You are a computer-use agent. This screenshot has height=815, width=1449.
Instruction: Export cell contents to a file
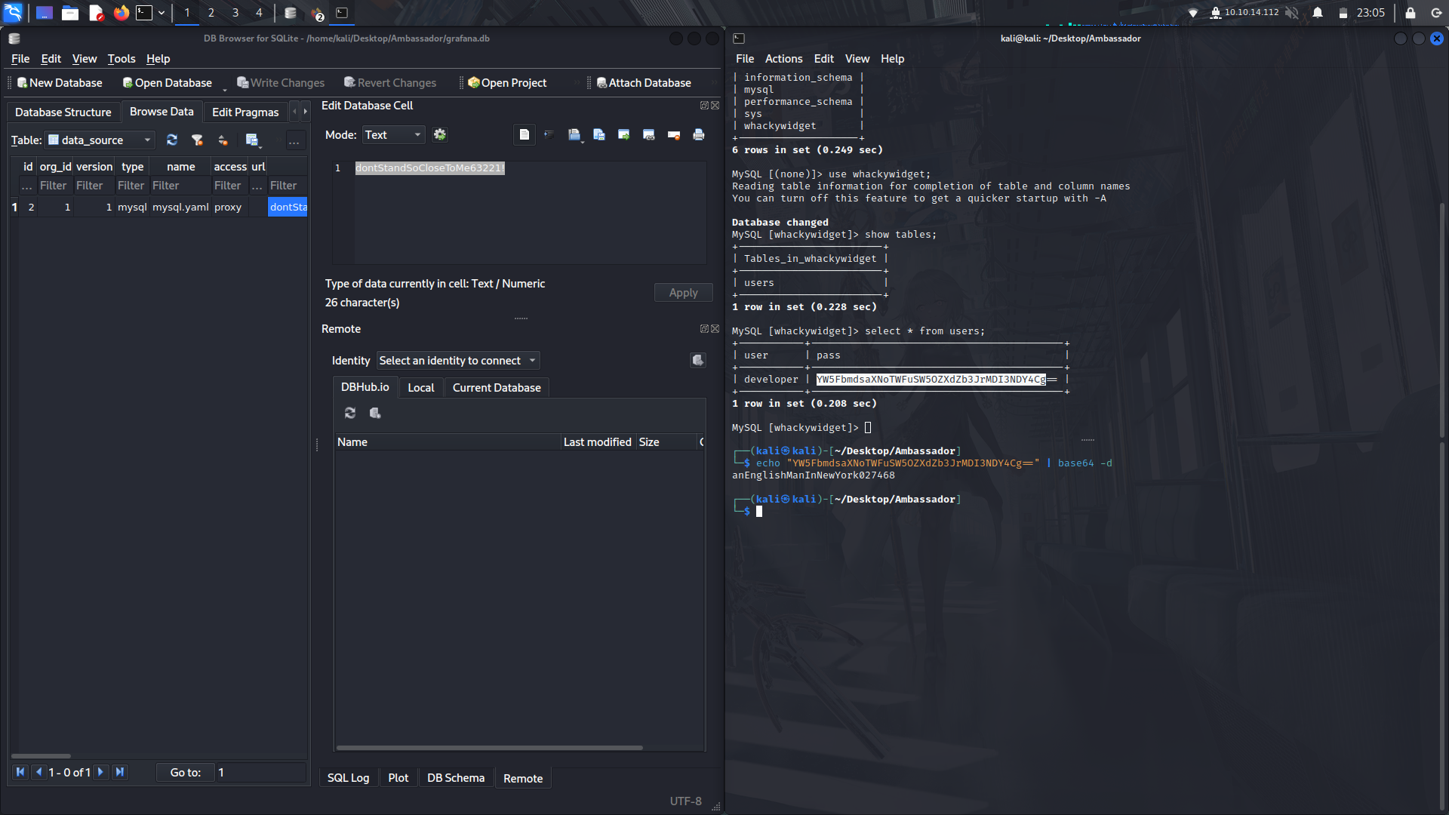[599, 134]
